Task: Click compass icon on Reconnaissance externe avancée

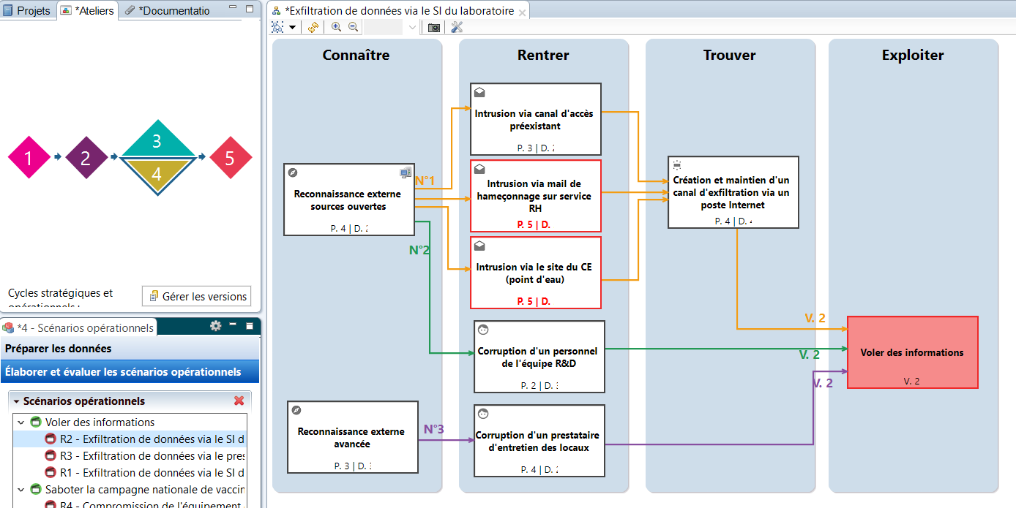Action: [296, 410]
